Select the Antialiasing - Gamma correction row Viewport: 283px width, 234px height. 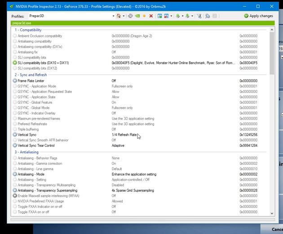tap(139, 163)
